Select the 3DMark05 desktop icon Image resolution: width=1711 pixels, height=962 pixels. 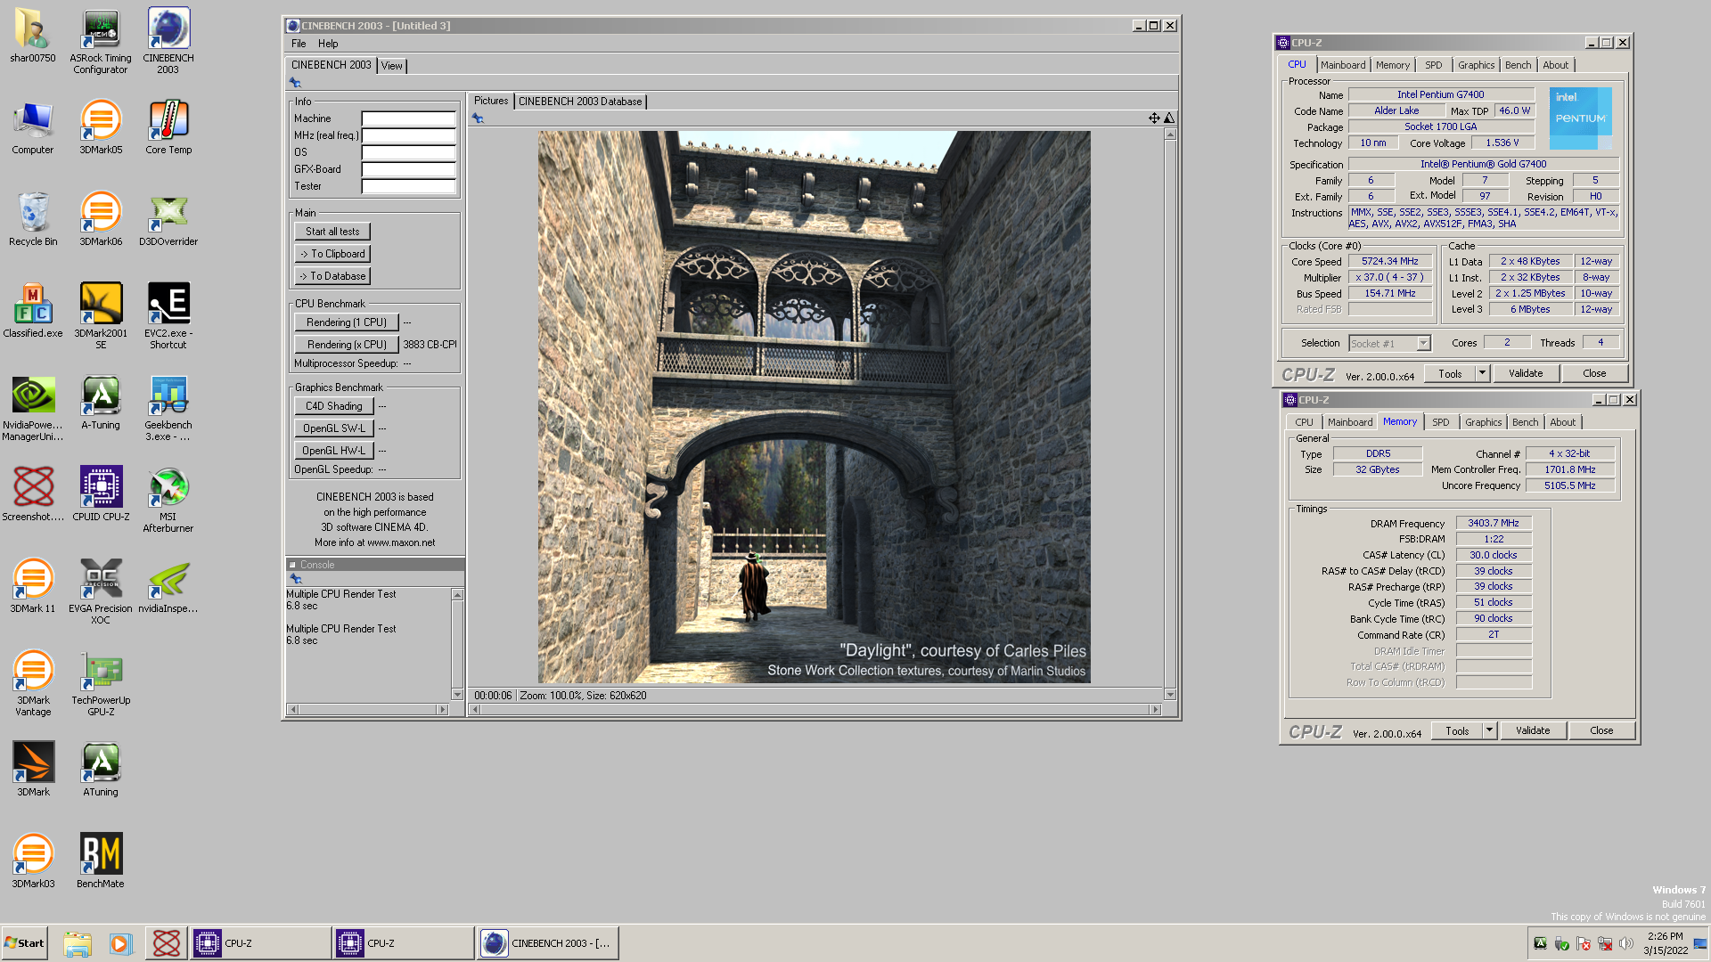tap(101, 127)
